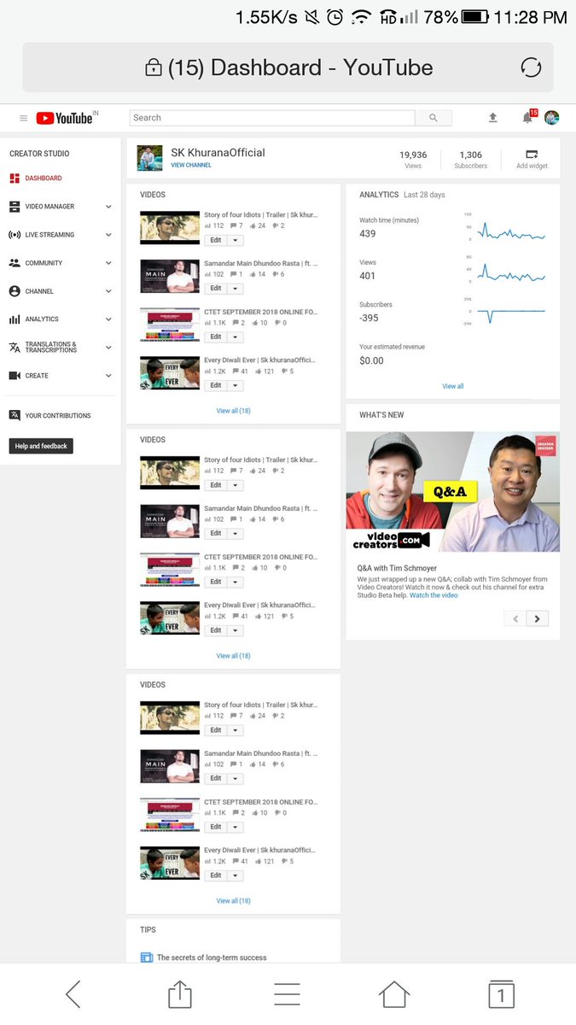Reload the page with the browser refresh icon

point(531,67)
